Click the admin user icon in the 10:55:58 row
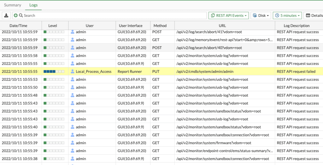Screen dimensions: 323x165 (73, 56)
